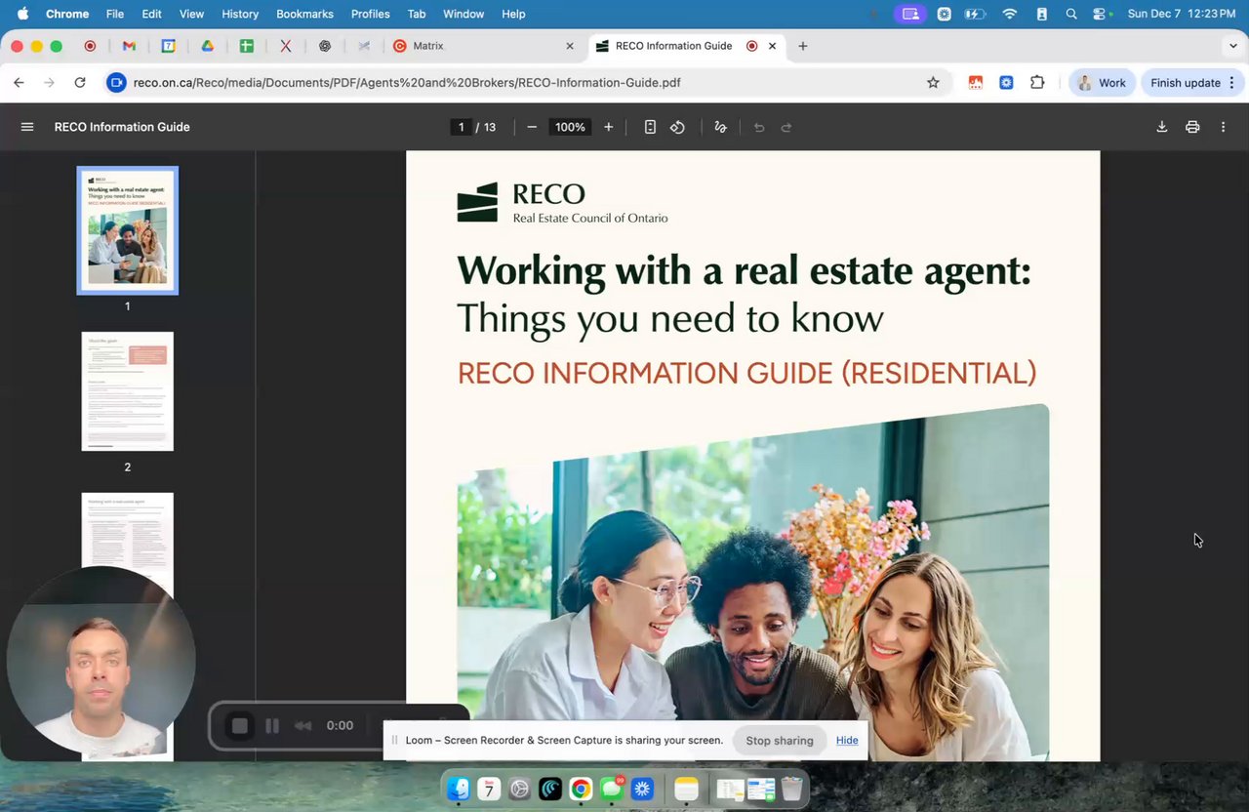Select page 2 thumbnail in sidebar
The height and width of the screenshot is (812, 1249).
click(x=128, y=391)
